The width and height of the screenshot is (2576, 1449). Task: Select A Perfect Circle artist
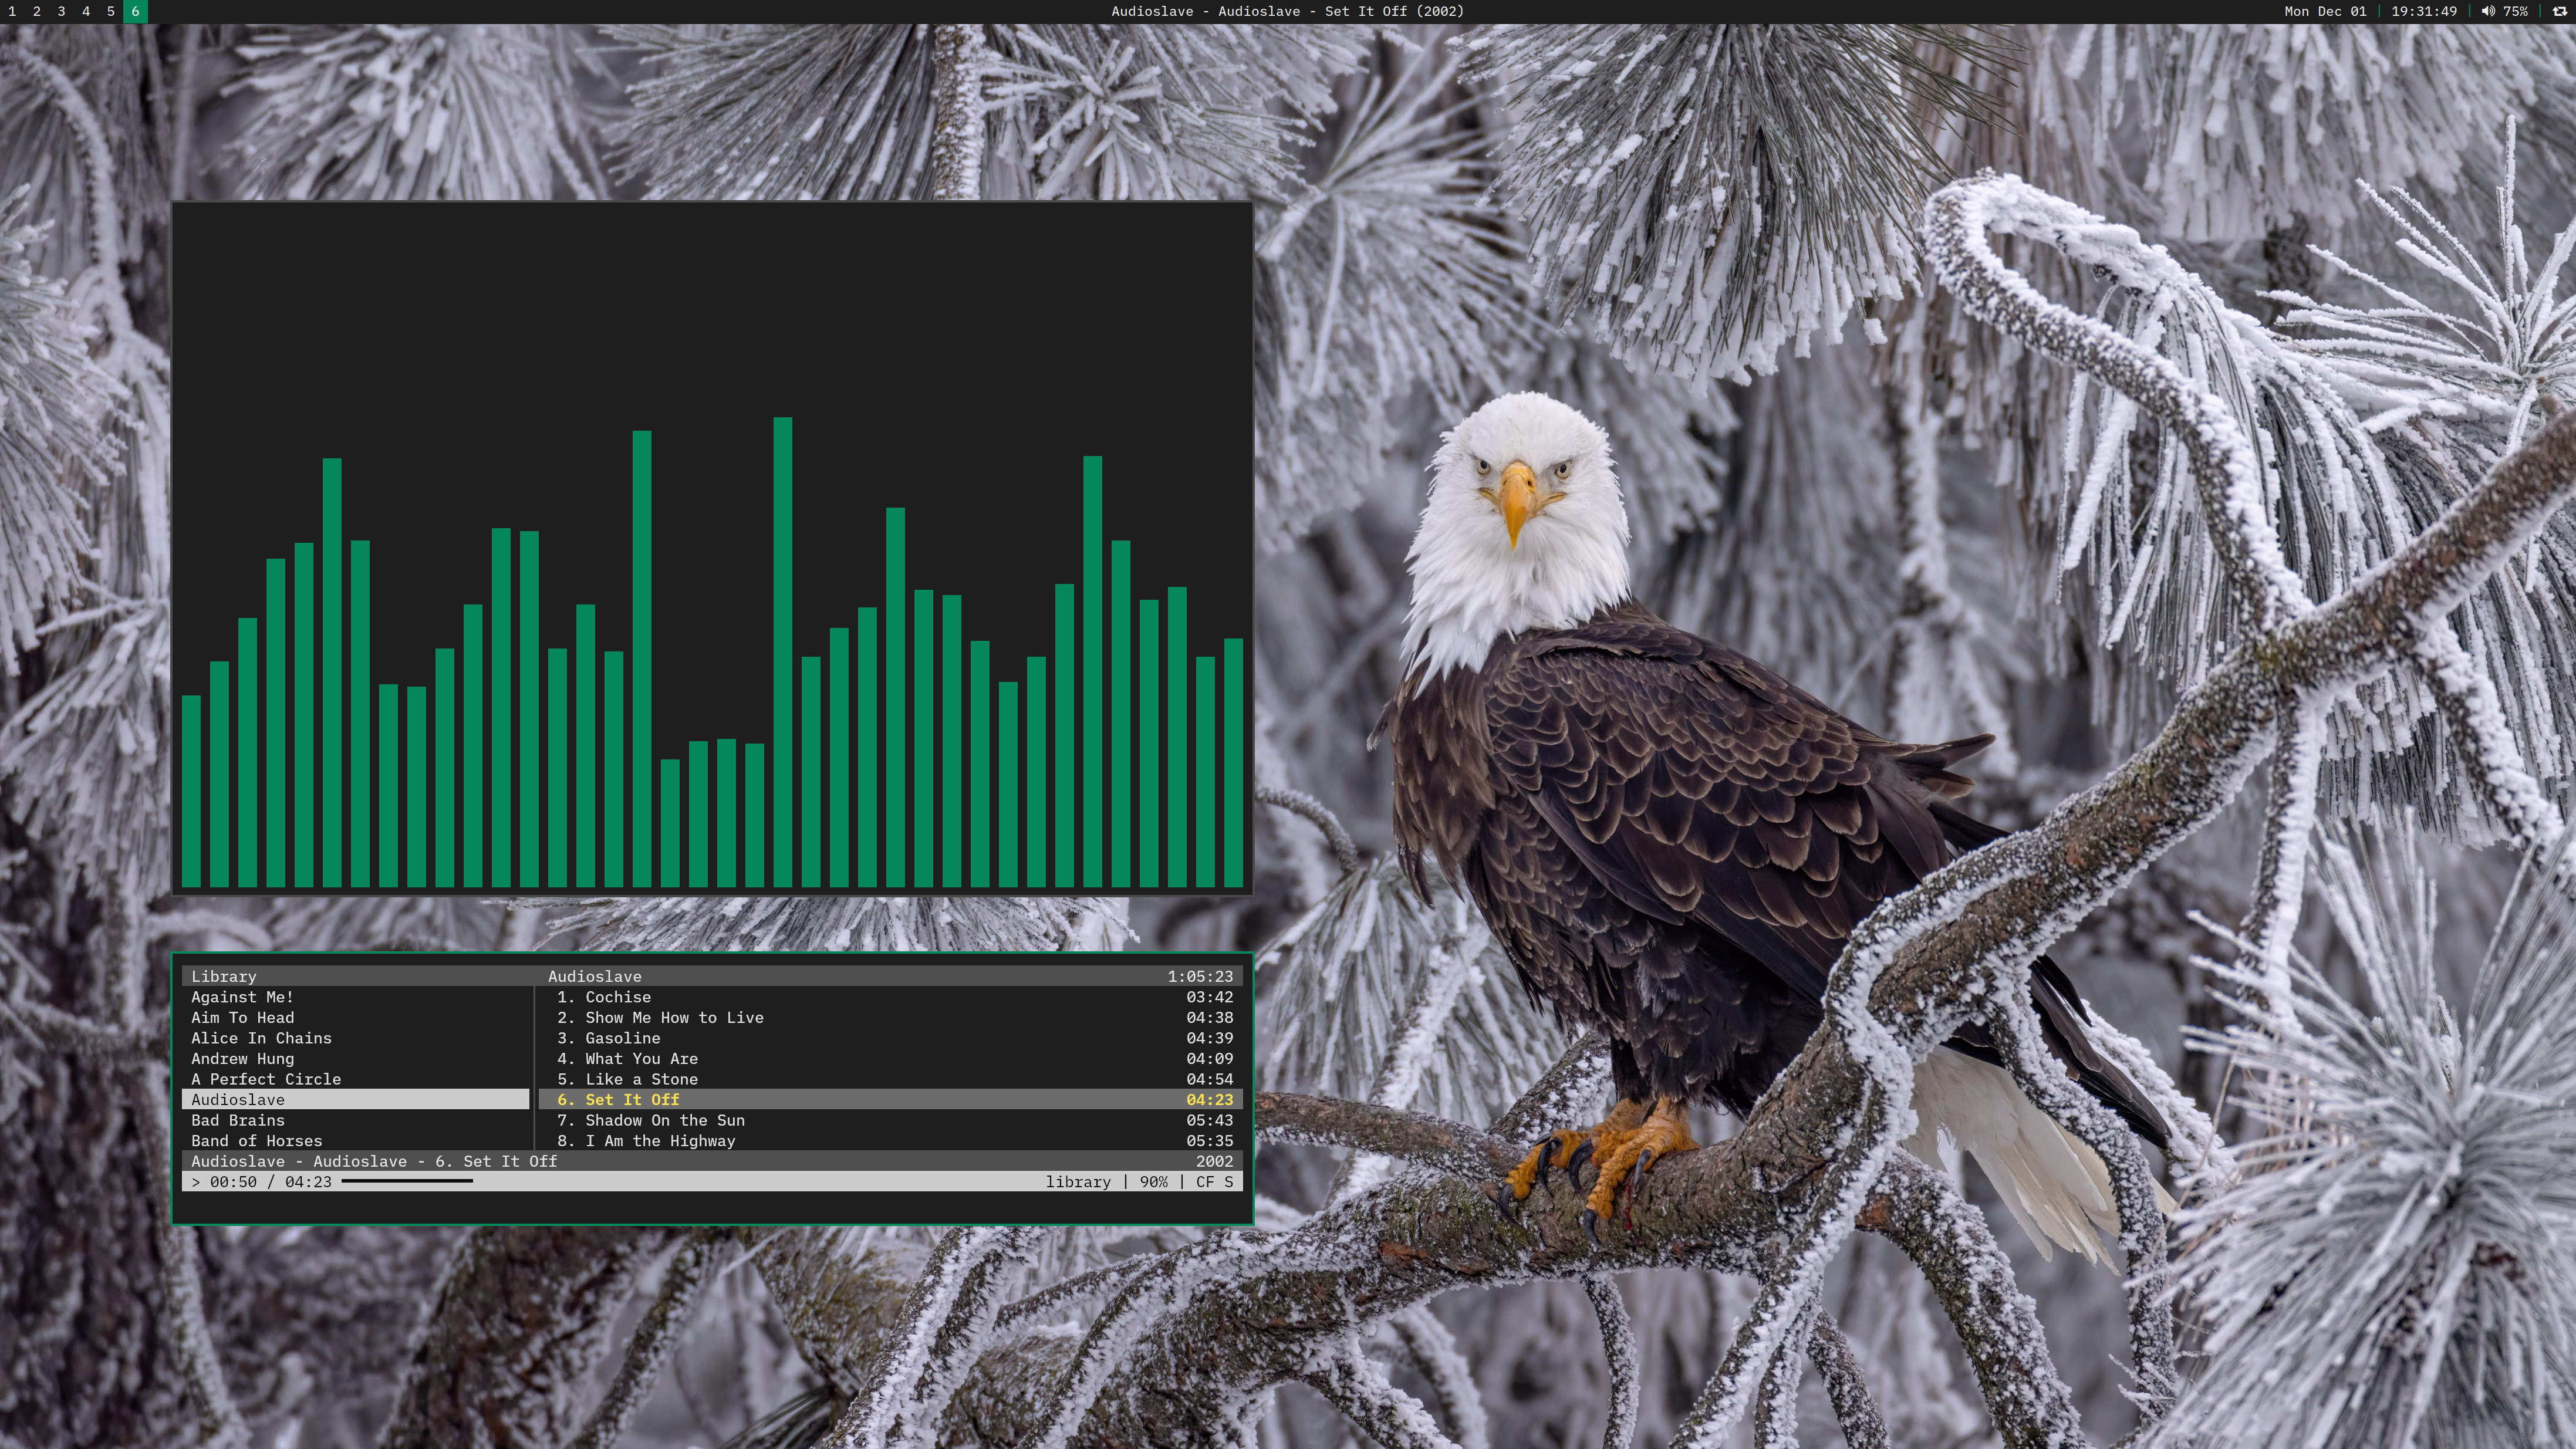(266, 1079)
